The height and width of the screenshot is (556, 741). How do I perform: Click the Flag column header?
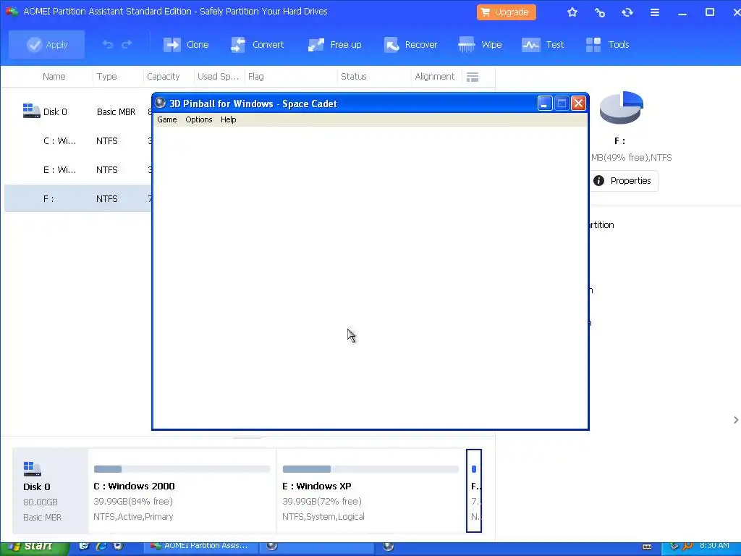(255, 77)
